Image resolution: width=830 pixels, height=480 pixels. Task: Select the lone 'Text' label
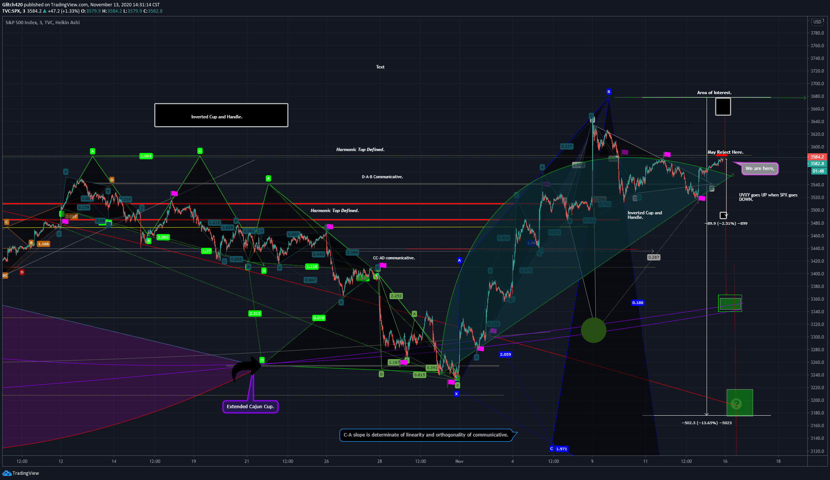tap(380, 67)
